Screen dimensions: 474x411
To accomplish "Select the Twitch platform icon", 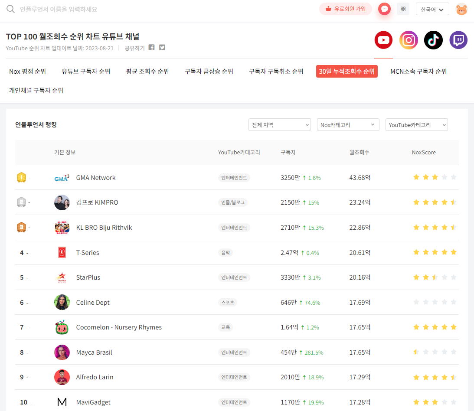I will coord(458,40).
